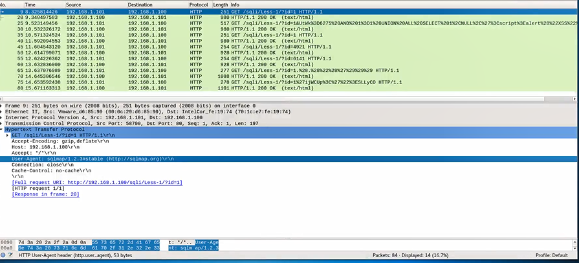Select packet 35 GET ?id=1 request
This screenshot has height=263, width=579.
pyautogui.click(x=288, y=35)
